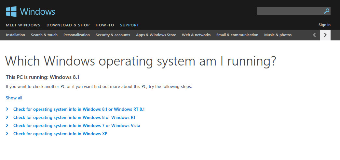The height and width of the screenshot is (160, 340).
Task: Click the Windows logo icon
Action: pyautogui.click(x=11, y=11)
